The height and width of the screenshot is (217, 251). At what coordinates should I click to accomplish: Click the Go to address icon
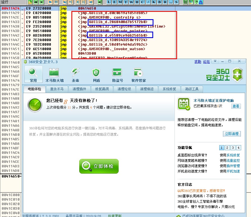click(x=100, y=2)
